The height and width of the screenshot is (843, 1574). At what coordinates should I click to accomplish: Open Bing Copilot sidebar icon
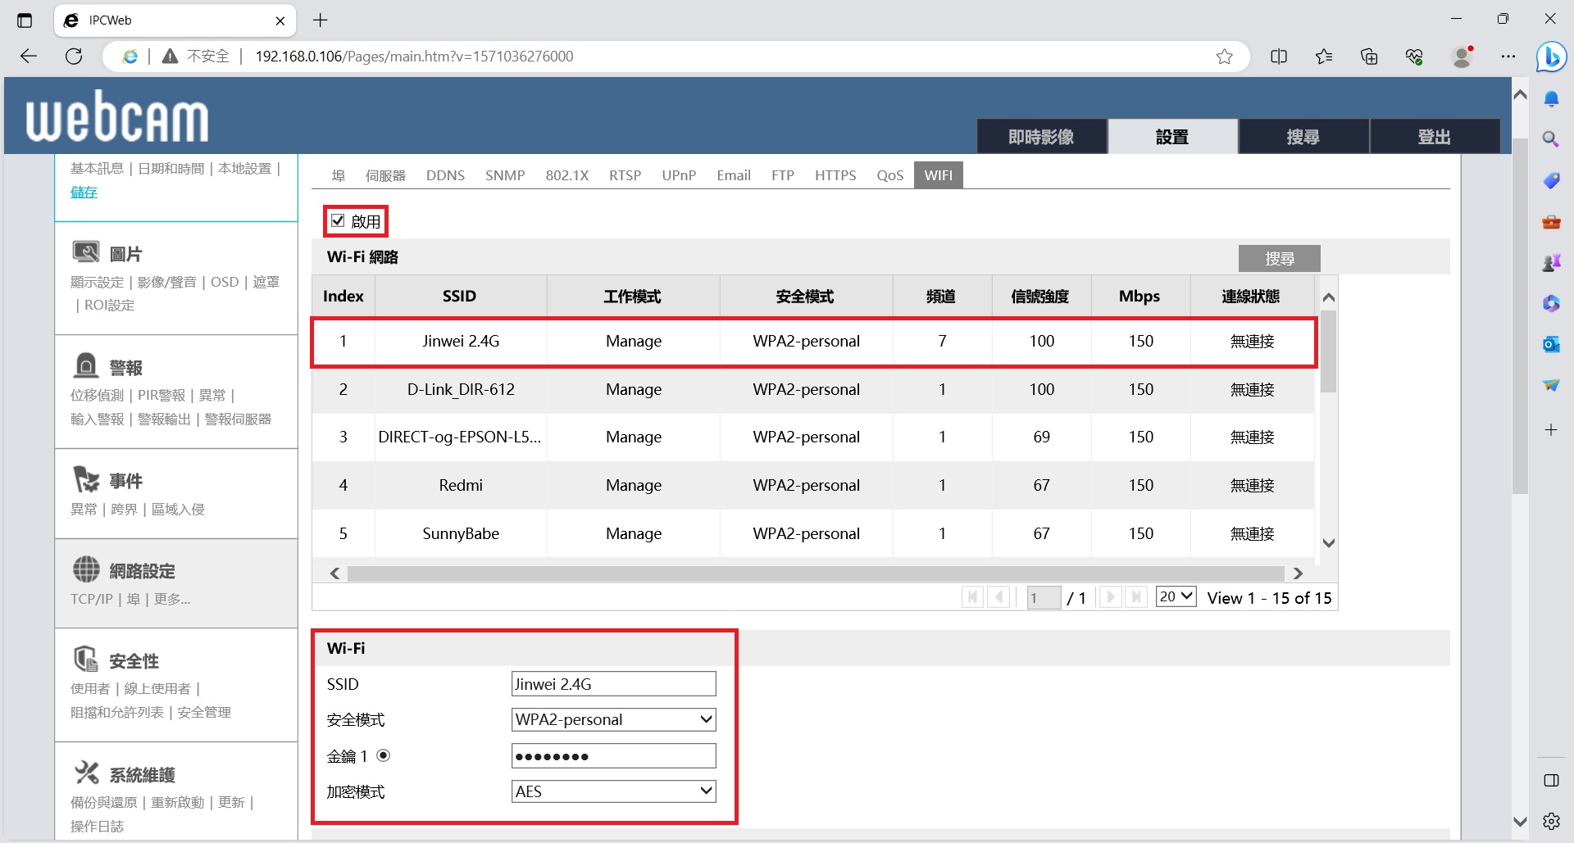coord(1551,57)
